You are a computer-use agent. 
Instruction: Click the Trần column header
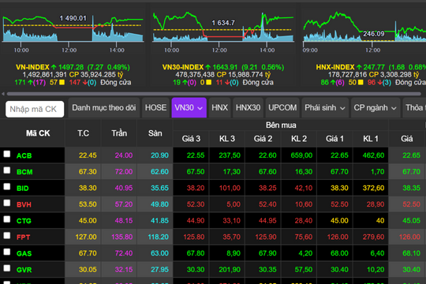119,133
